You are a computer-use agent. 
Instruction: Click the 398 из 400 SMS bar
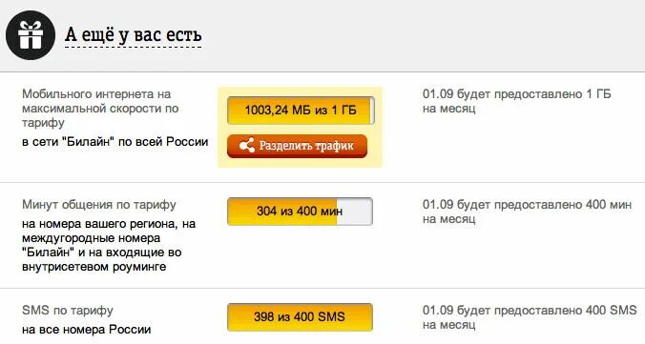300,317
